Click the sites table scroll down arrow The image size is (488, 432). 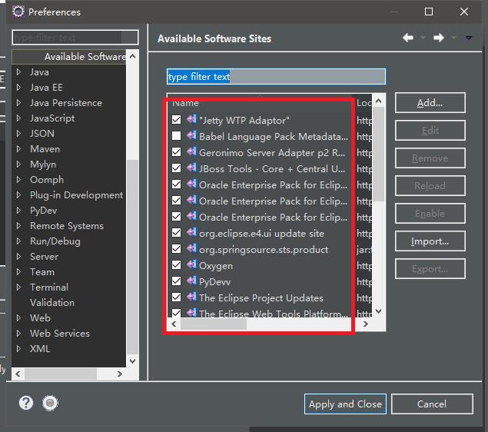(379, 311)
